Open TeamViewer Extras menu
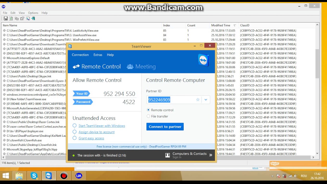The width and height of the screenshot is (327, 184). [98, 55]
